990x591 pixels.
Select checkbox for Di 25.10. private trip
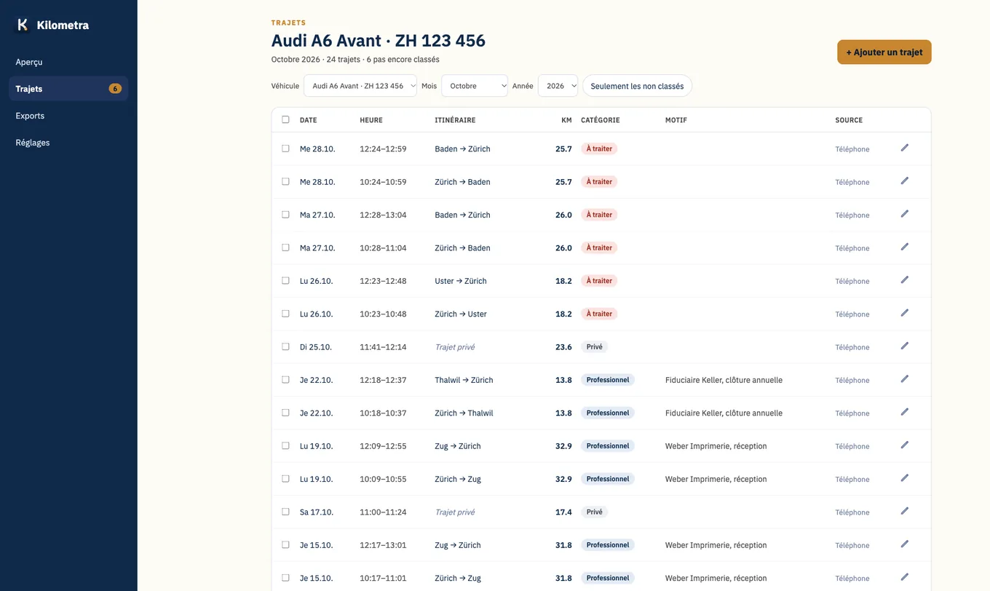(285, 346)
